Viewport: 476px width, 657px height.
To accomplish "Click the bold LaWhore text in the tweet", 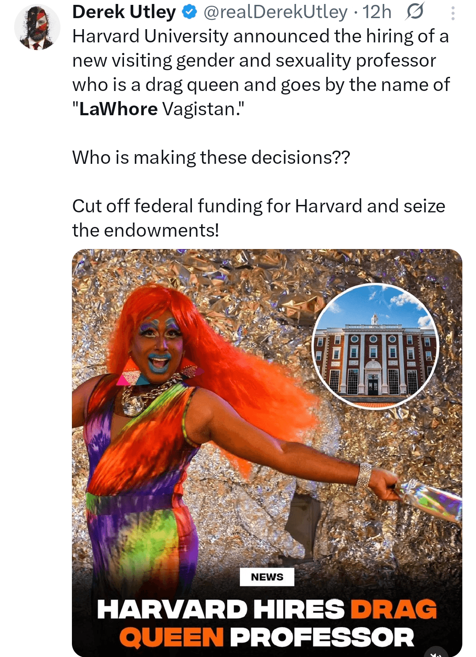I will (118, 109).
